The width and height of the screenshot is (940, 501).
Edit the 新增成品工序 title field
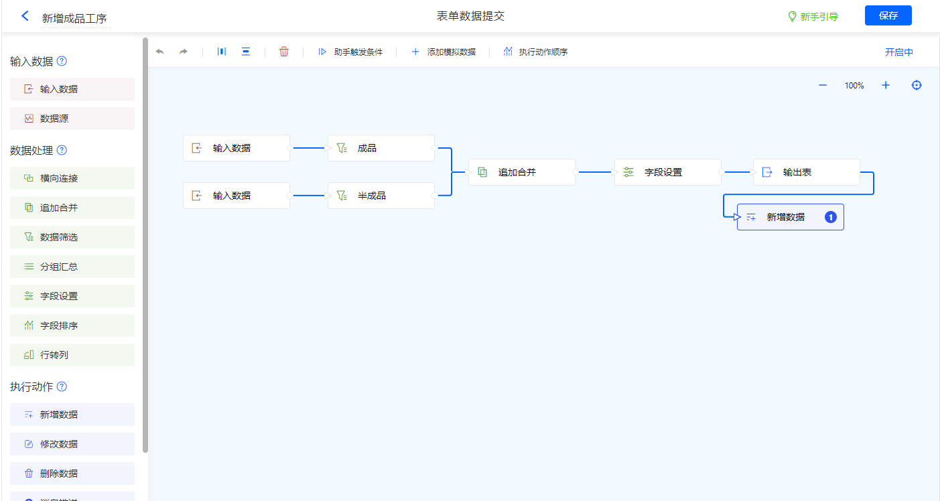[74, 18]
